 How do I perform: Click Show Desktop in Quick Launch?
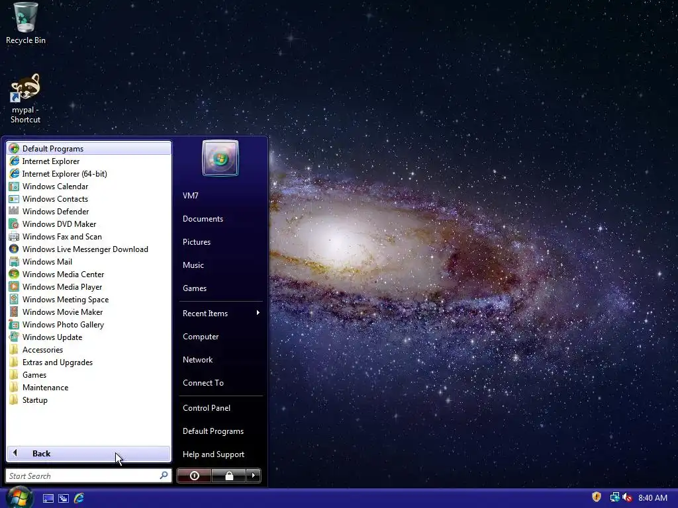click(x=48, y=498)
